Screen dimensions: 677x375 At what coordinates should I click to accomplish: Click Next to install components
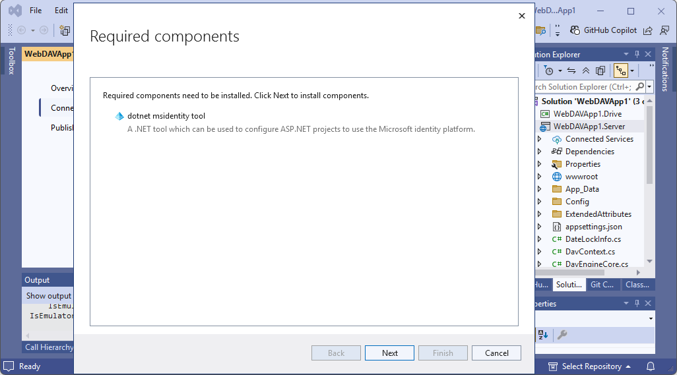(x=389, y=353)
